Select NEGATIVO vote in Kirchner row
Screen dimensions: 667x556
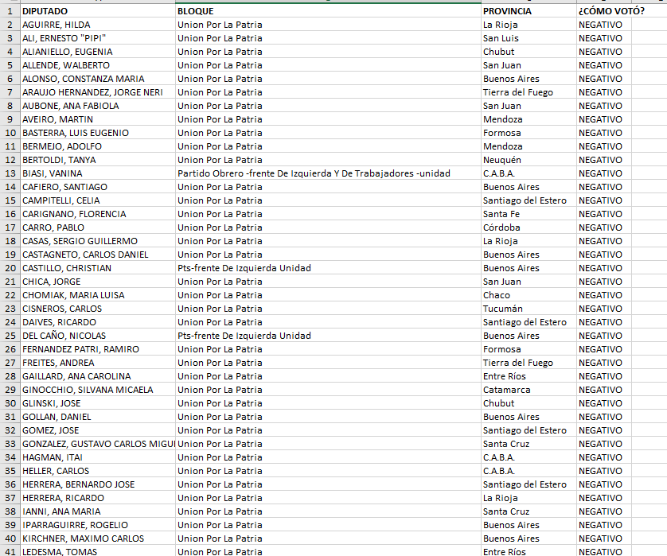[x=604, y=539]
